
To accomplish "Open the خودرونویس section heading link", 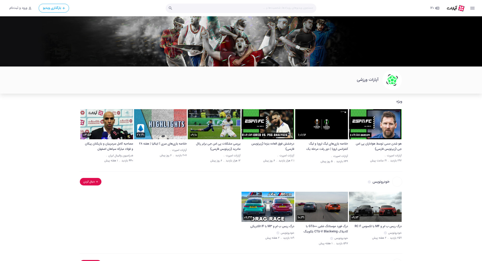I will click(381, 182).
